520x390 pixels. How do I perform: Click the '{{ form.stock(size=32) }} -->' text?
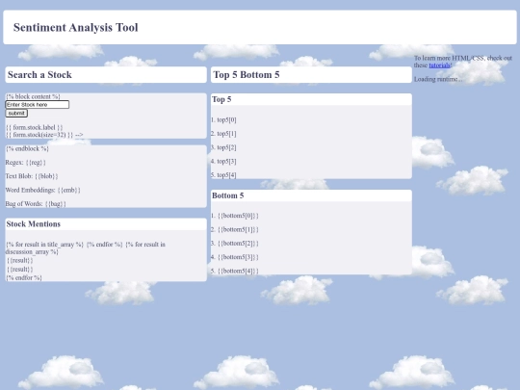click(x=44, y=135)
